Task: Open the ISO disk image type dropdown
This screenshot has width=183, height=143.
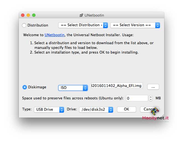Action: pyautogui.click(x=73, y=88)
